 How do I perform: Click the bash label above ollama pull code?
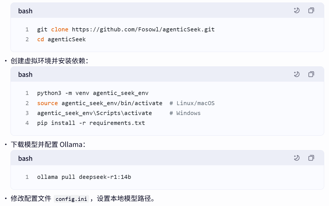pyautogui.click(x=25, y=159)
